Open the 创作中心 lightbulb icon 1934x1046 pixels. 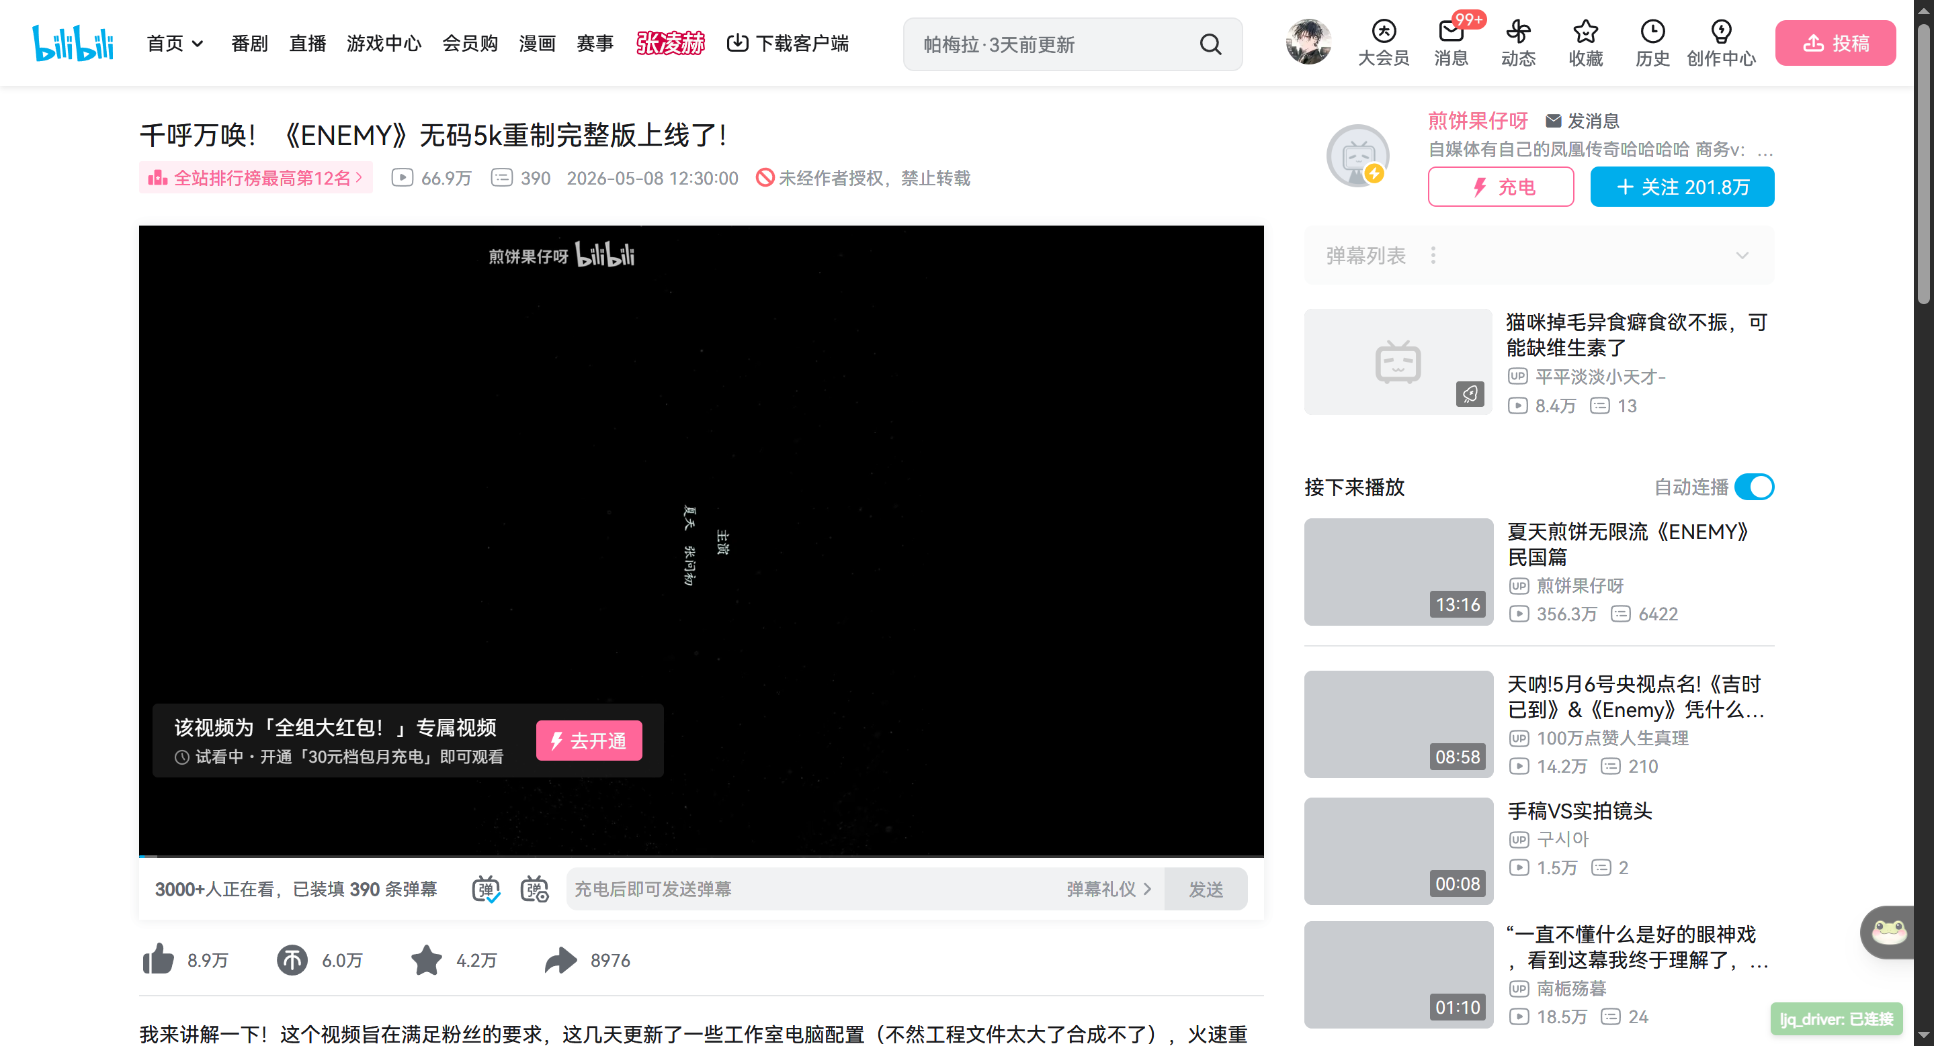click(1721, 43)
